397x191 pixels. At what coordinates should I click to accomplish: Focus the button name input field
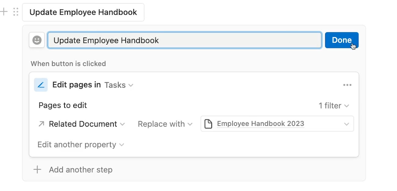tap(185, 40)
